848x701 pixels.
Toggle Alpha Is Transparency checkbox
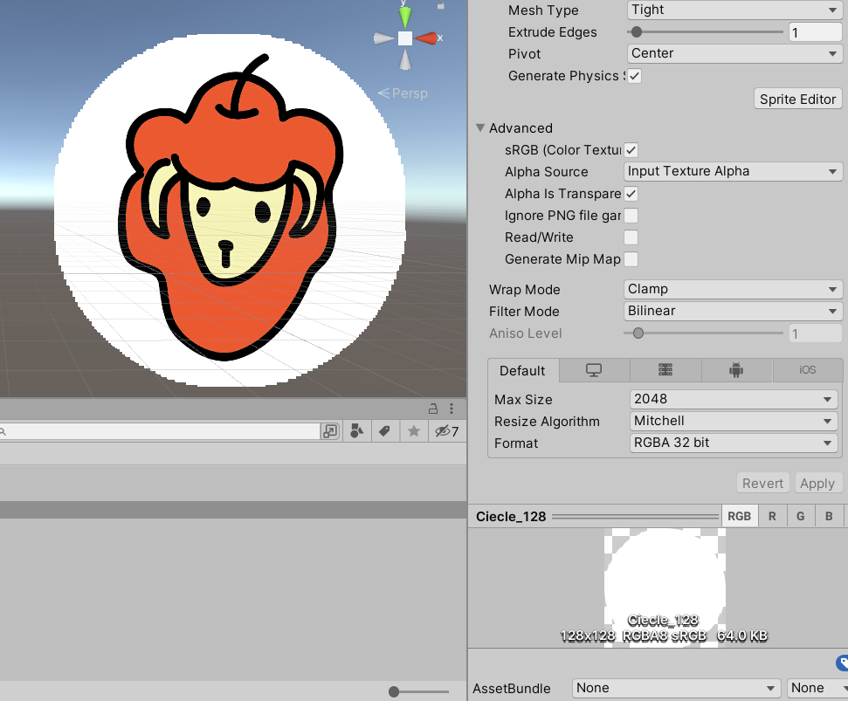[x=631, y=194]
